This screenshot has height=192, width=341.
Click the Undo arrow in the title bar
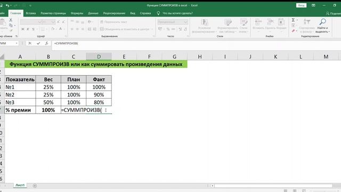[x=7, y=5]
